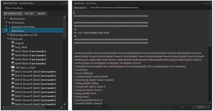Click inventory scrollbar down arrow
Screen dimensions: 213x111
tap(65, 104)
